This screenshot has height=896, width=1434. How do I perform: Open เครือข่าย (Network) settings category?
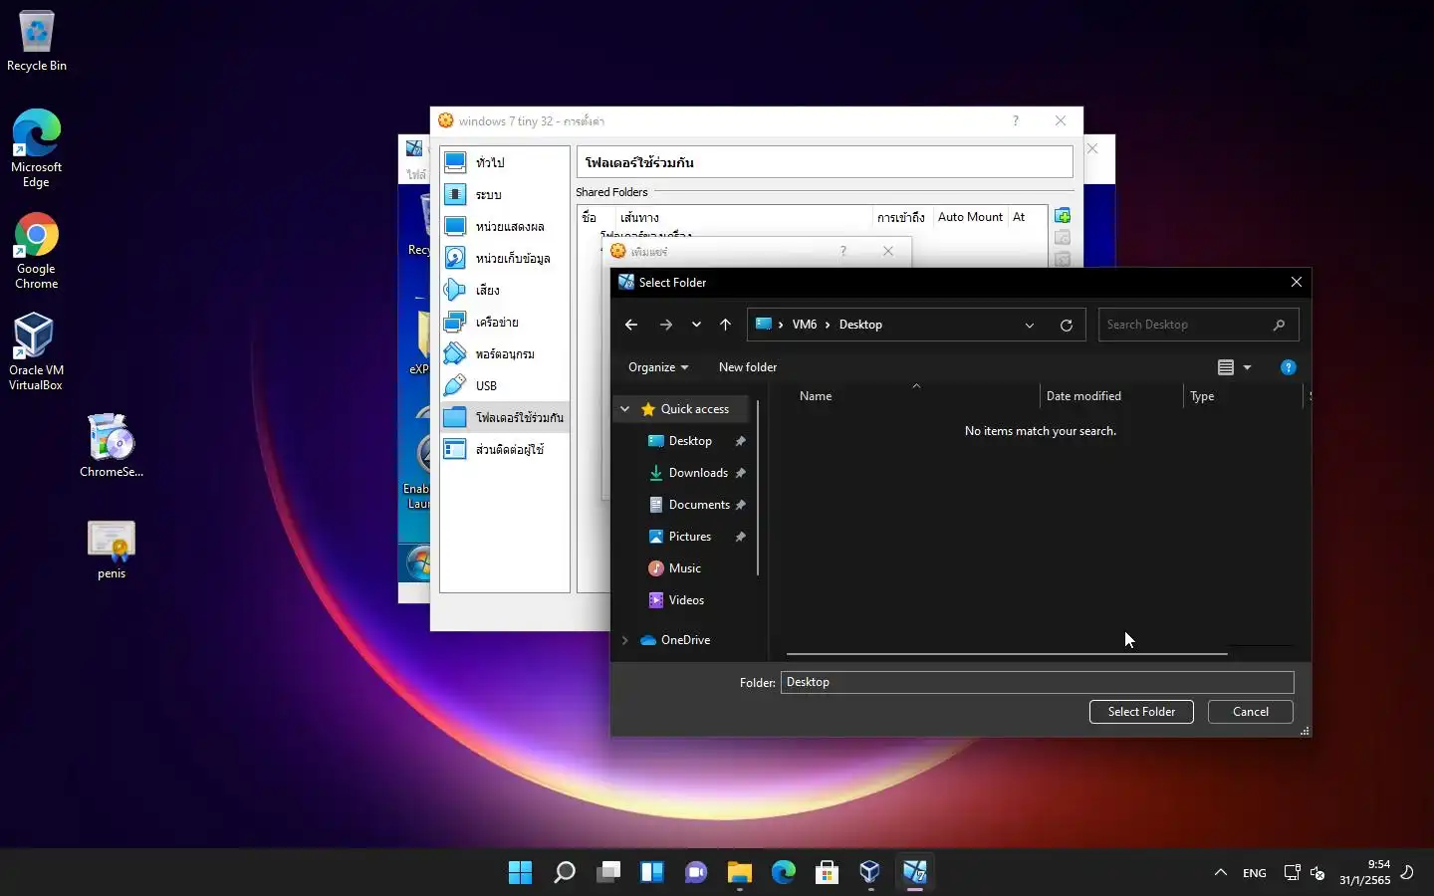click(x=504, y=322)
